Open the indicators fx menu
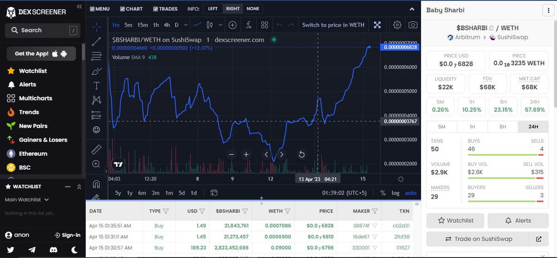Image resolution: width=557 pixels, height=258 pixels. pyautogui.click(x=249, y=25)
